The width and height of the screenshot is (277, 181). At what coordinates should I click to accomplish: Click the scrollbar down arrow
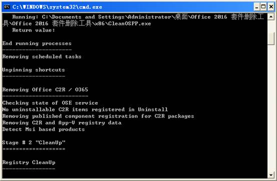[x=271, y=175]
